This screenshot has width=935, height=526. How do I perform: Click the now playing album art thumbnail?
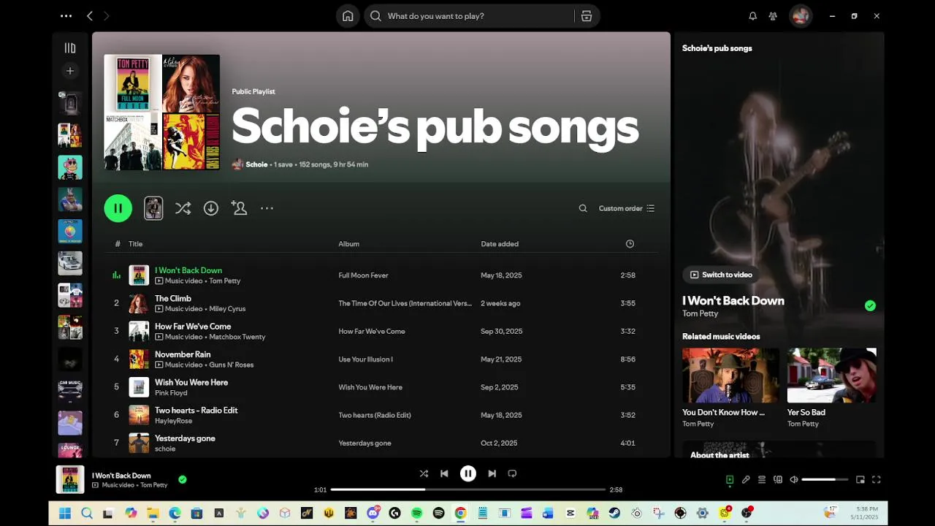[70, 480]
